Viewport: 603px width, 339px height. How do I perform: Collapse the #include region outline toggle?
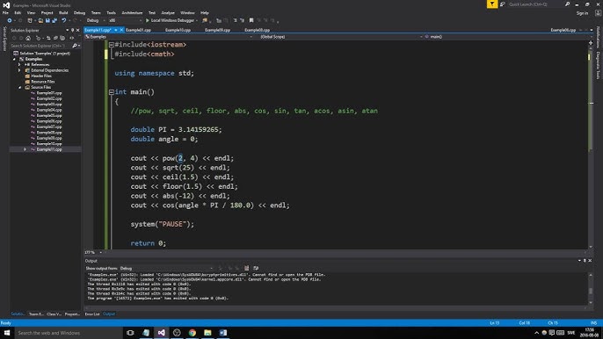click(x=111, y=45)
